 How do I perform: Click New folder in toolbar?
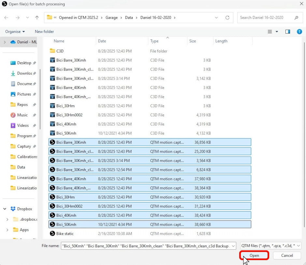[44, 32]
